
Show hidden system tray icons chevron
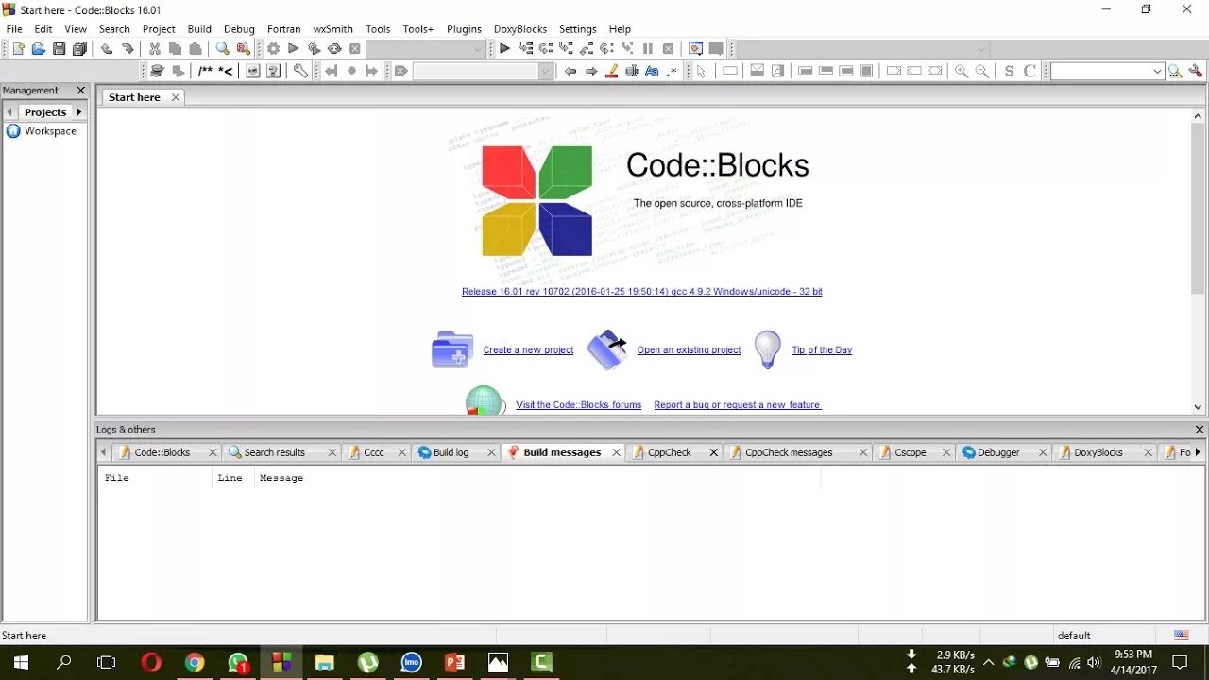coord(988,662)
